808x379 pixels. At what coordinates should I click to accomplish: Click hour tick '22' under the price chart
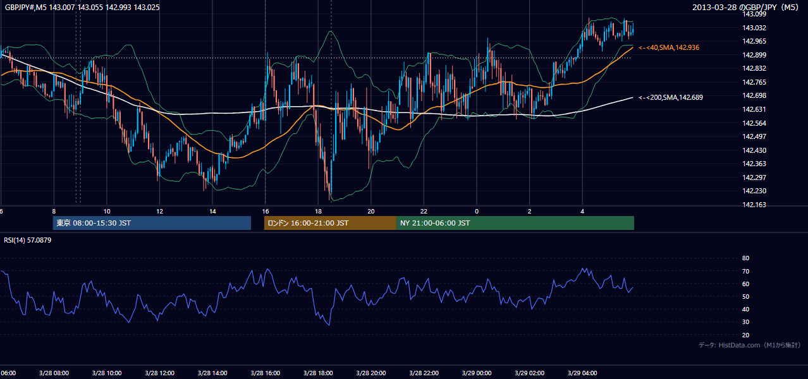[424, 211]
